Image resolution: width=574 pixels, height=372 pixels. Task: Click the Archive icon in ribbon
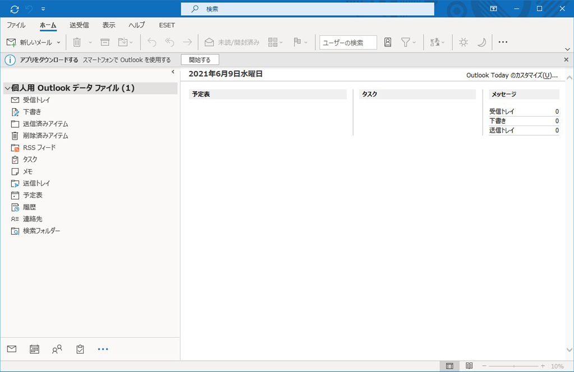tap(105, 43)
